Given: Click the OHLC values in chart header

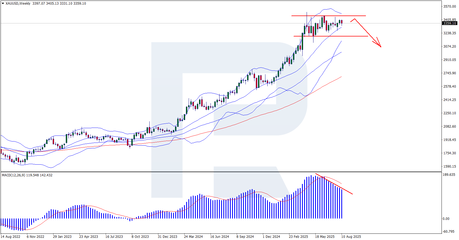Looking at the screenshot, I should pyautogui.click(x=59, y=4).
